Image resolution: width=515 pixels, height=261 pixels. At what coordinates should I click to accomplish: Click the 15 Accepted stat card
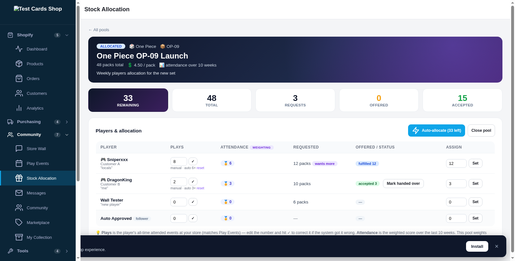pyautogui.click(x=463, y=100)
